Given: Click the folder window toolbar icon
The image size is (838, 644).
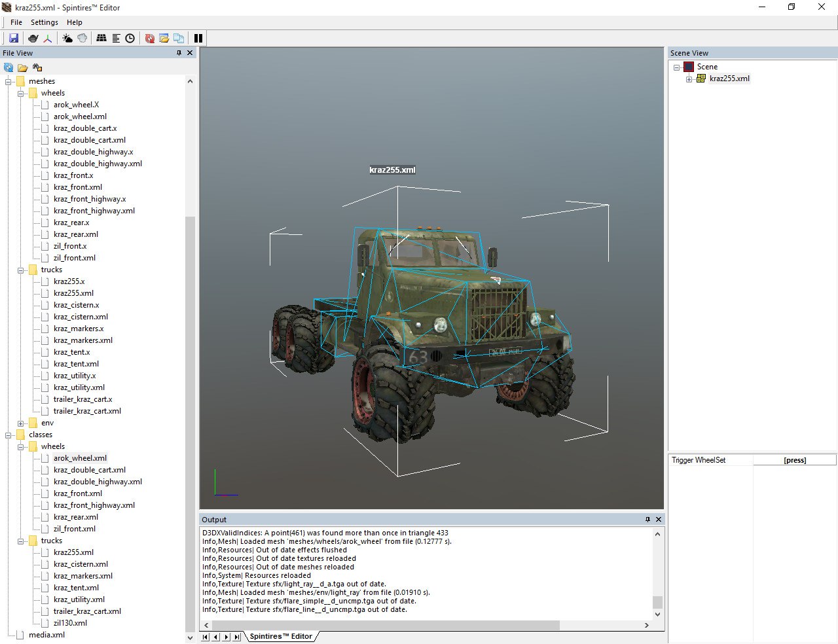Looking at the screenshot, I should [164, 38].
